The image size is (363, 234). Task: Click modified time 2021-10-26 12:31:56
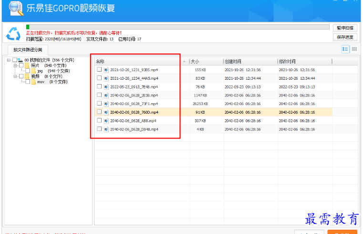(297, 70)
